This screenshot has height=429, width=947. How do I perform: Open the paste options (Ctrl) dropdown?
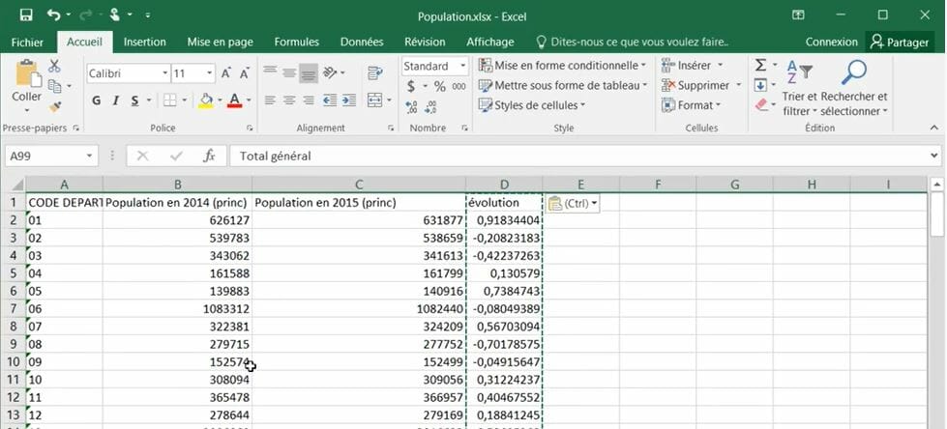tap(574, 204)
